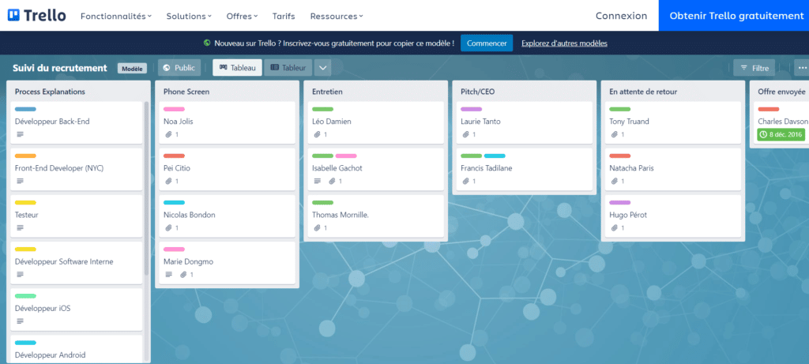Switch to the Tableau board view
Screen dimensions: 809x364
(237, 68)
